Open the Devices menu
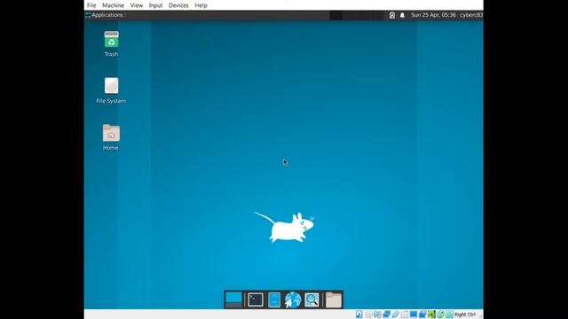The image size is (568, 319). [x=178, y=5]
